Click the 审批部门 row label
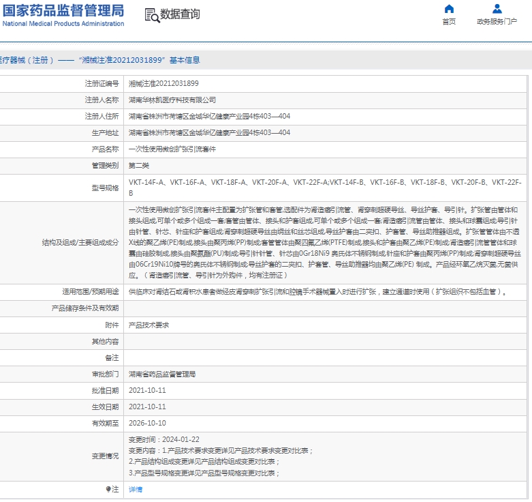This screenshot has height=502, width=532. click(x=105, y=374)
